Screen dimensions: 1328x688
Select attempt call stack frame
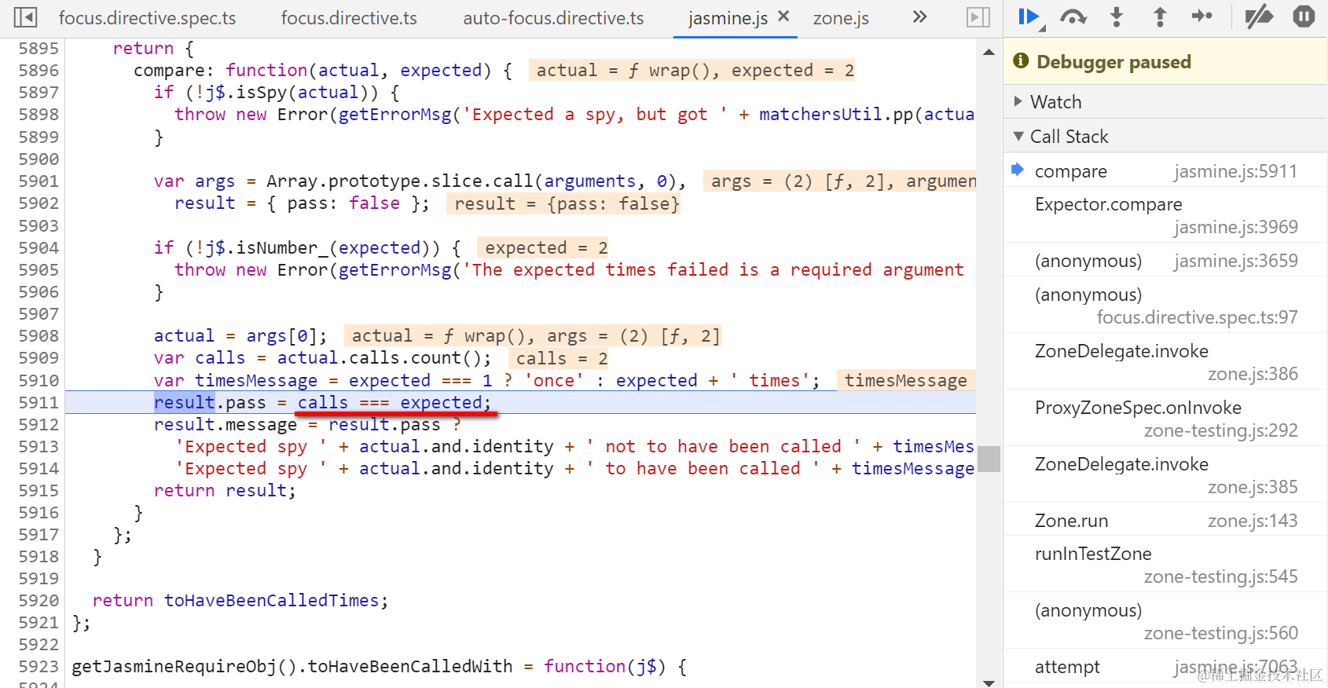pos(1165,667)
